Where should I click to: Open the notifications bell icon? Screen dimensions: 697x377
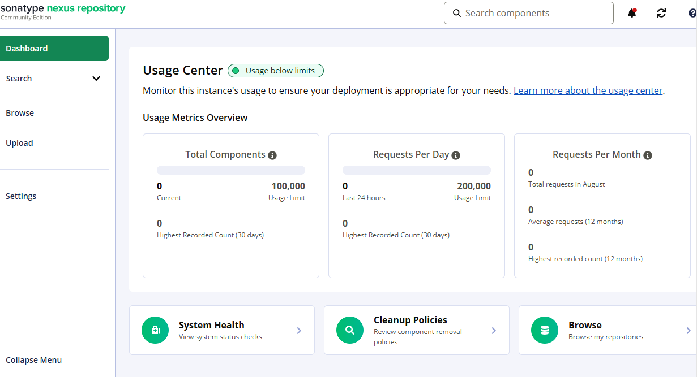point(632,13)
